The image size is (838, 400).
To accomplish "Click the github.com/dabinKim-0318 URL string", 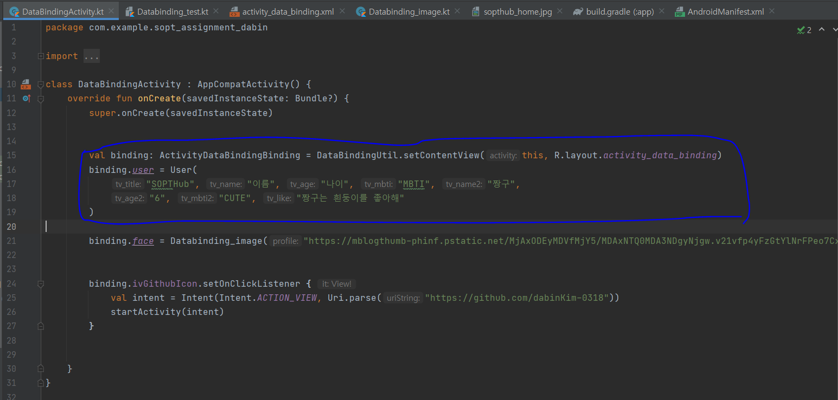I will coord(517,298).
